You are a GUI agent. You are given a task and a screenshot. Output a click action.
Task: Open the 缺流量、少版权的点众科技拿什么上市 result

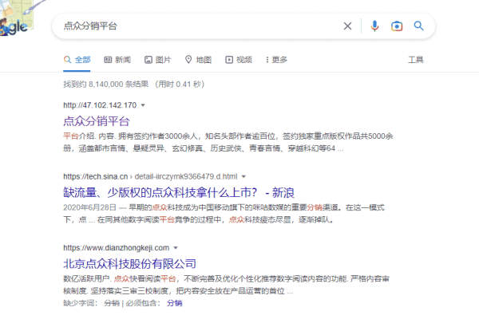[179, 193]
